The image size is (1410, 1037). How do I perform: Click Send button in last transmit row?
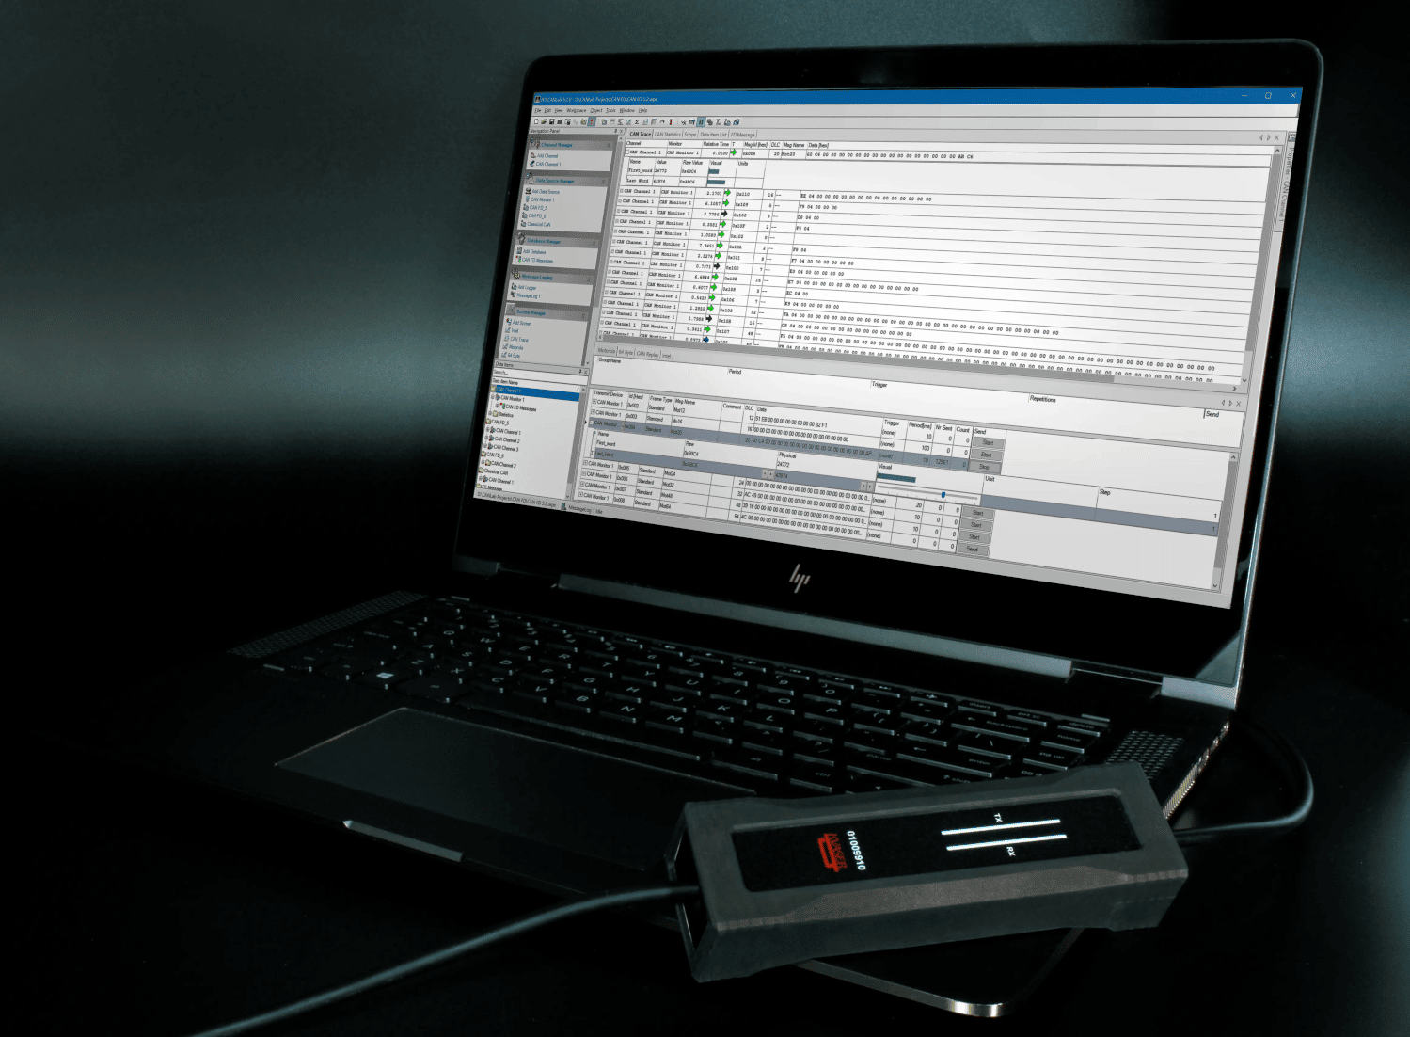point(972,549)
